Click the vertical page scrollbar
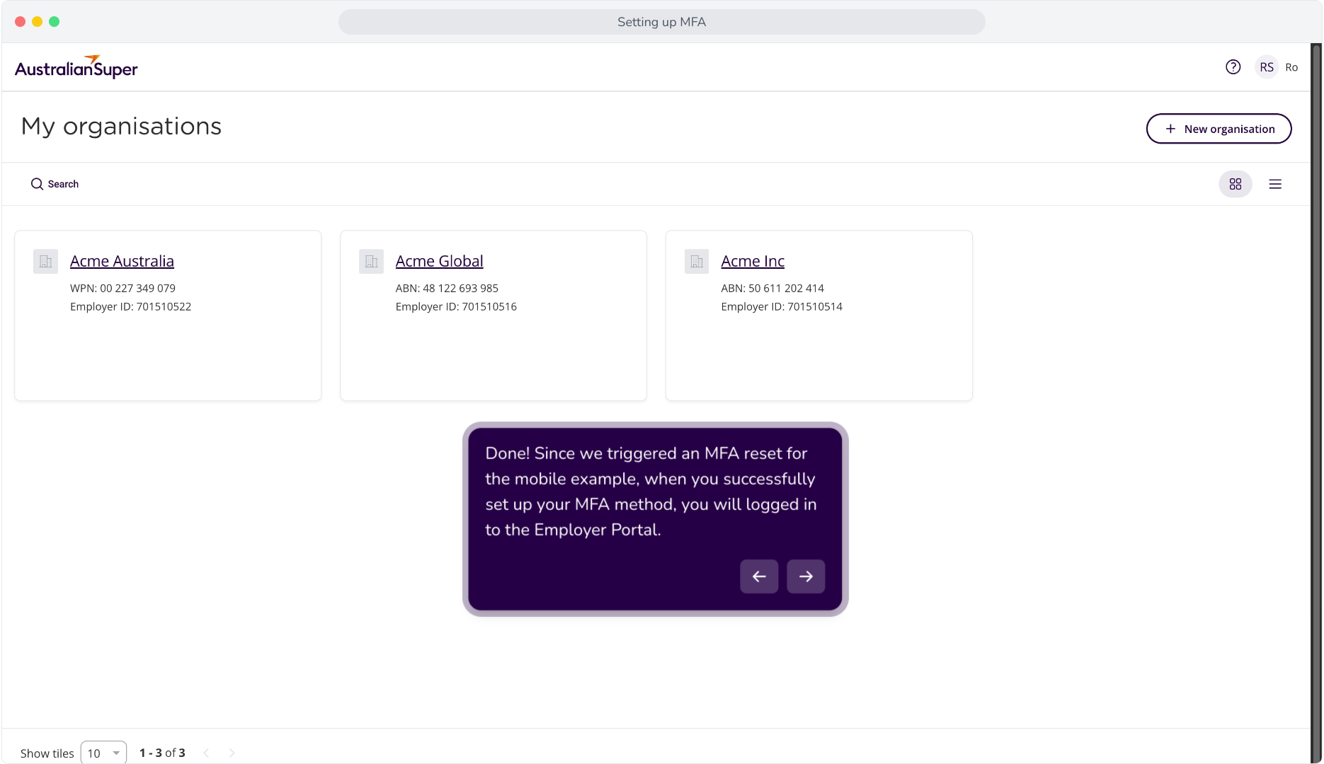 pyautogui.click(x=1316, y=403)
